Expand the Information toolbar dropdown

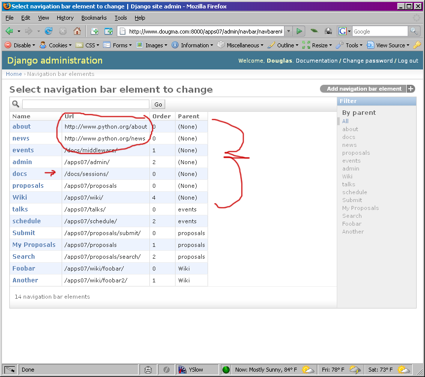click(192, 45)
